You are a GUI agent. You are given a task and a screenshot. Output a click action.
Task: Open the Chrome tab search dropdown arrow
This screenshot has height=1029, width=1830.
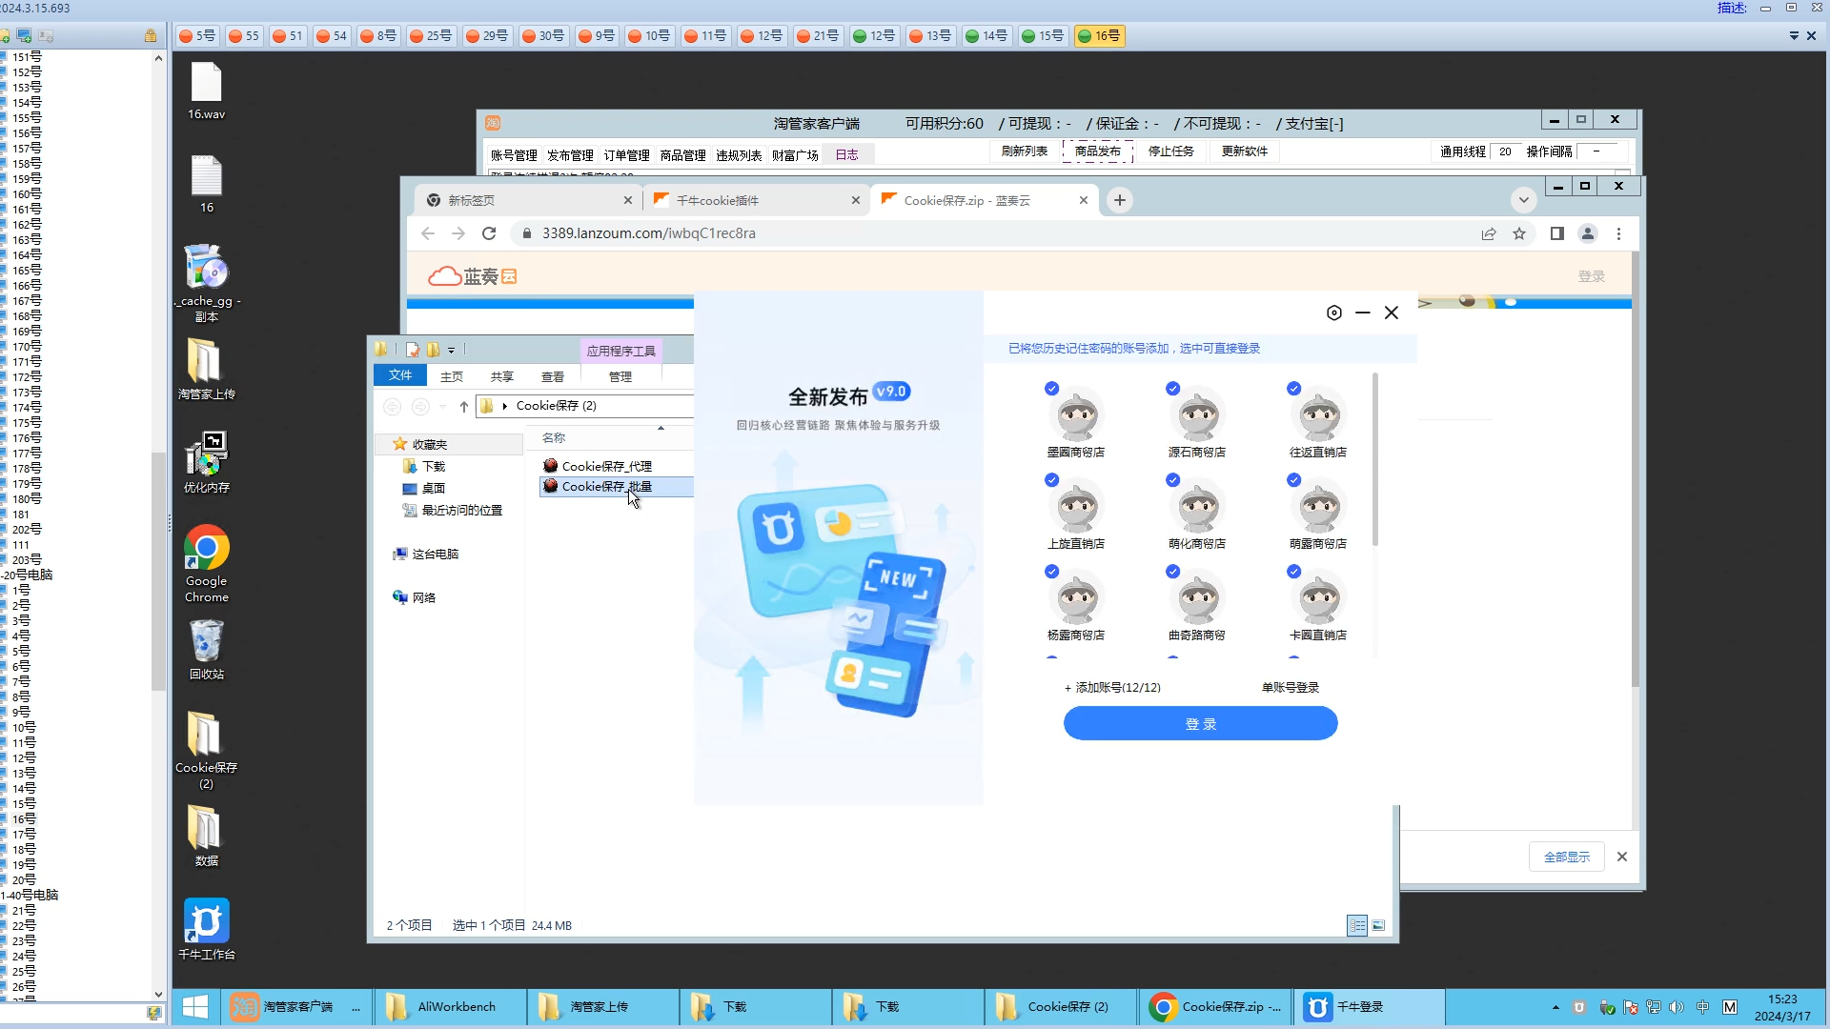[x=1523, y=200]
